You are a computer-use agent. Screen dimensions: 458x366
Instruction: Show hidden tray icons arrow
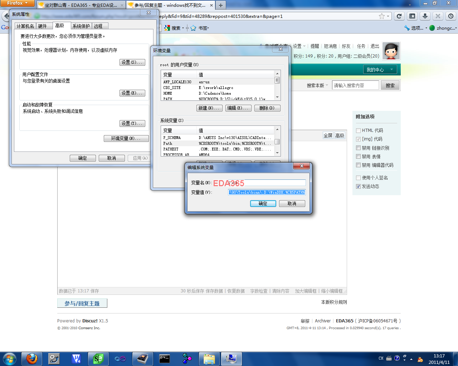[411, 359]
